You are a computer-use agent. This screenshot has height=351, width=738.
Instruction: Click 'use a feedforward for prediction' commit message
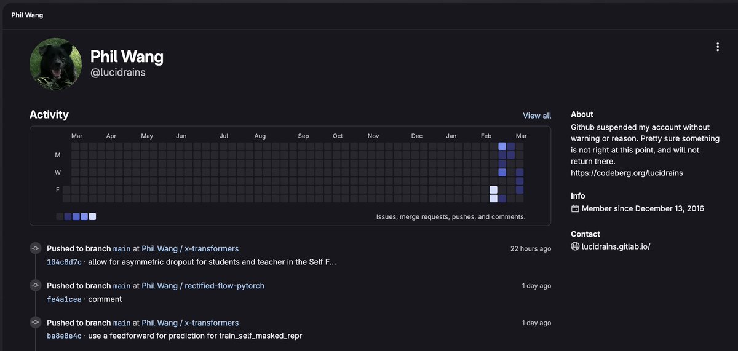pos(196,336)
